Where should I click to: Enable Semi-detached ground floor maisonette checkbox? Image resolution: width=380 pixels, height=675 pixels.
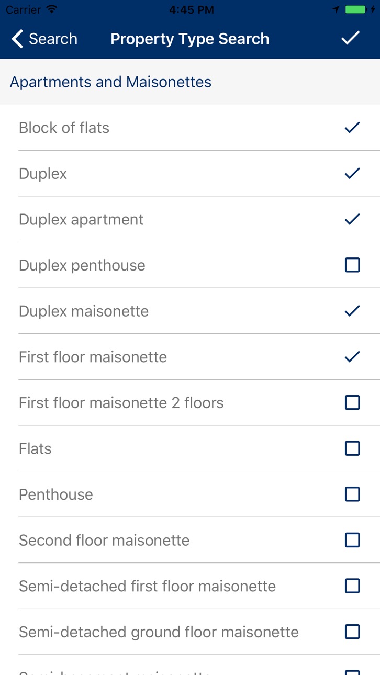(x=352, y=632)
